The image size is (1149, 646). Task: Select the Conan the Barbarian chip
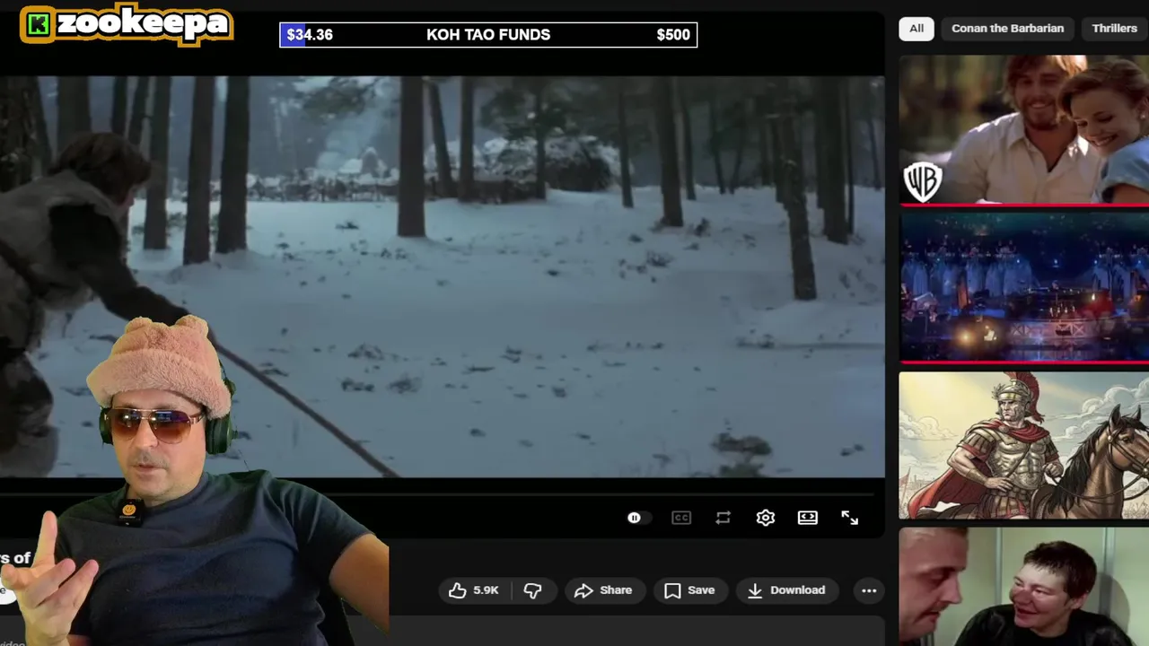[x=1007, y=29]
